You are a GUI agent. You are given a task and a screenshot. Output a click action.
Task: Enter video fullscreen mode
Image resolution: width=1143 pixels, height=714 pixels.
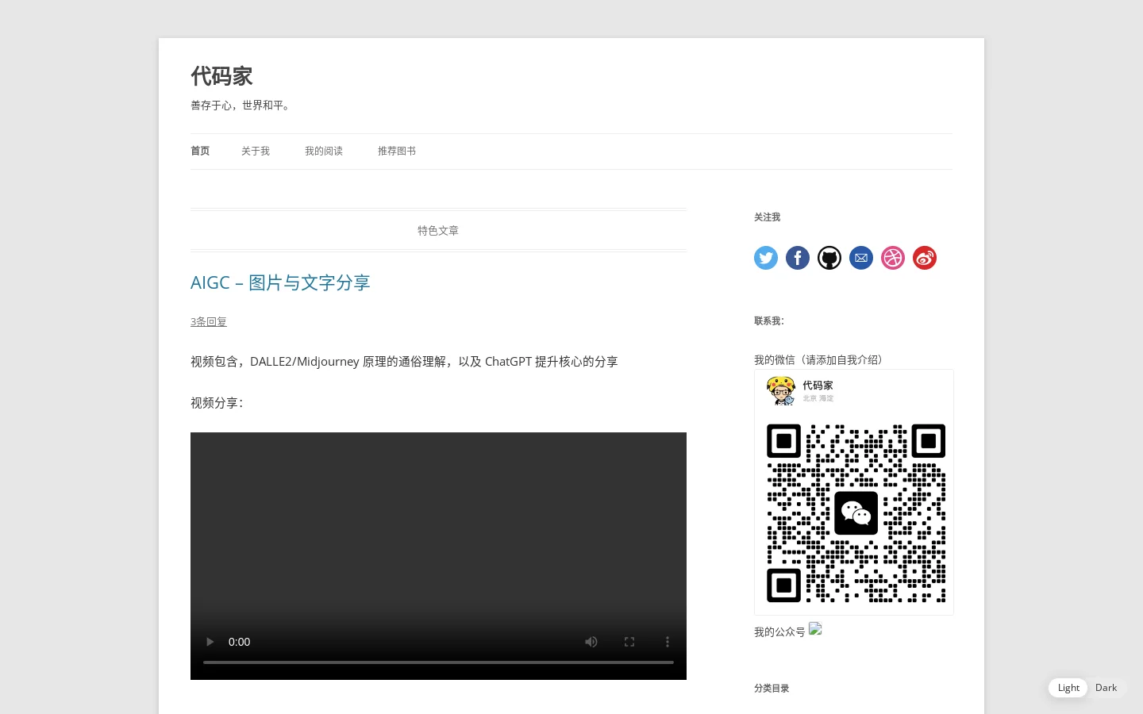(629, 642)
